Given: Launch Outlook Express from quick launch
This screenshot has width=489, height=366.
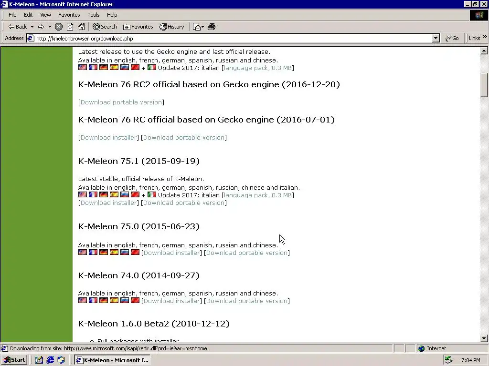Looking at the screenshot, I should click(x=62, y=360).
